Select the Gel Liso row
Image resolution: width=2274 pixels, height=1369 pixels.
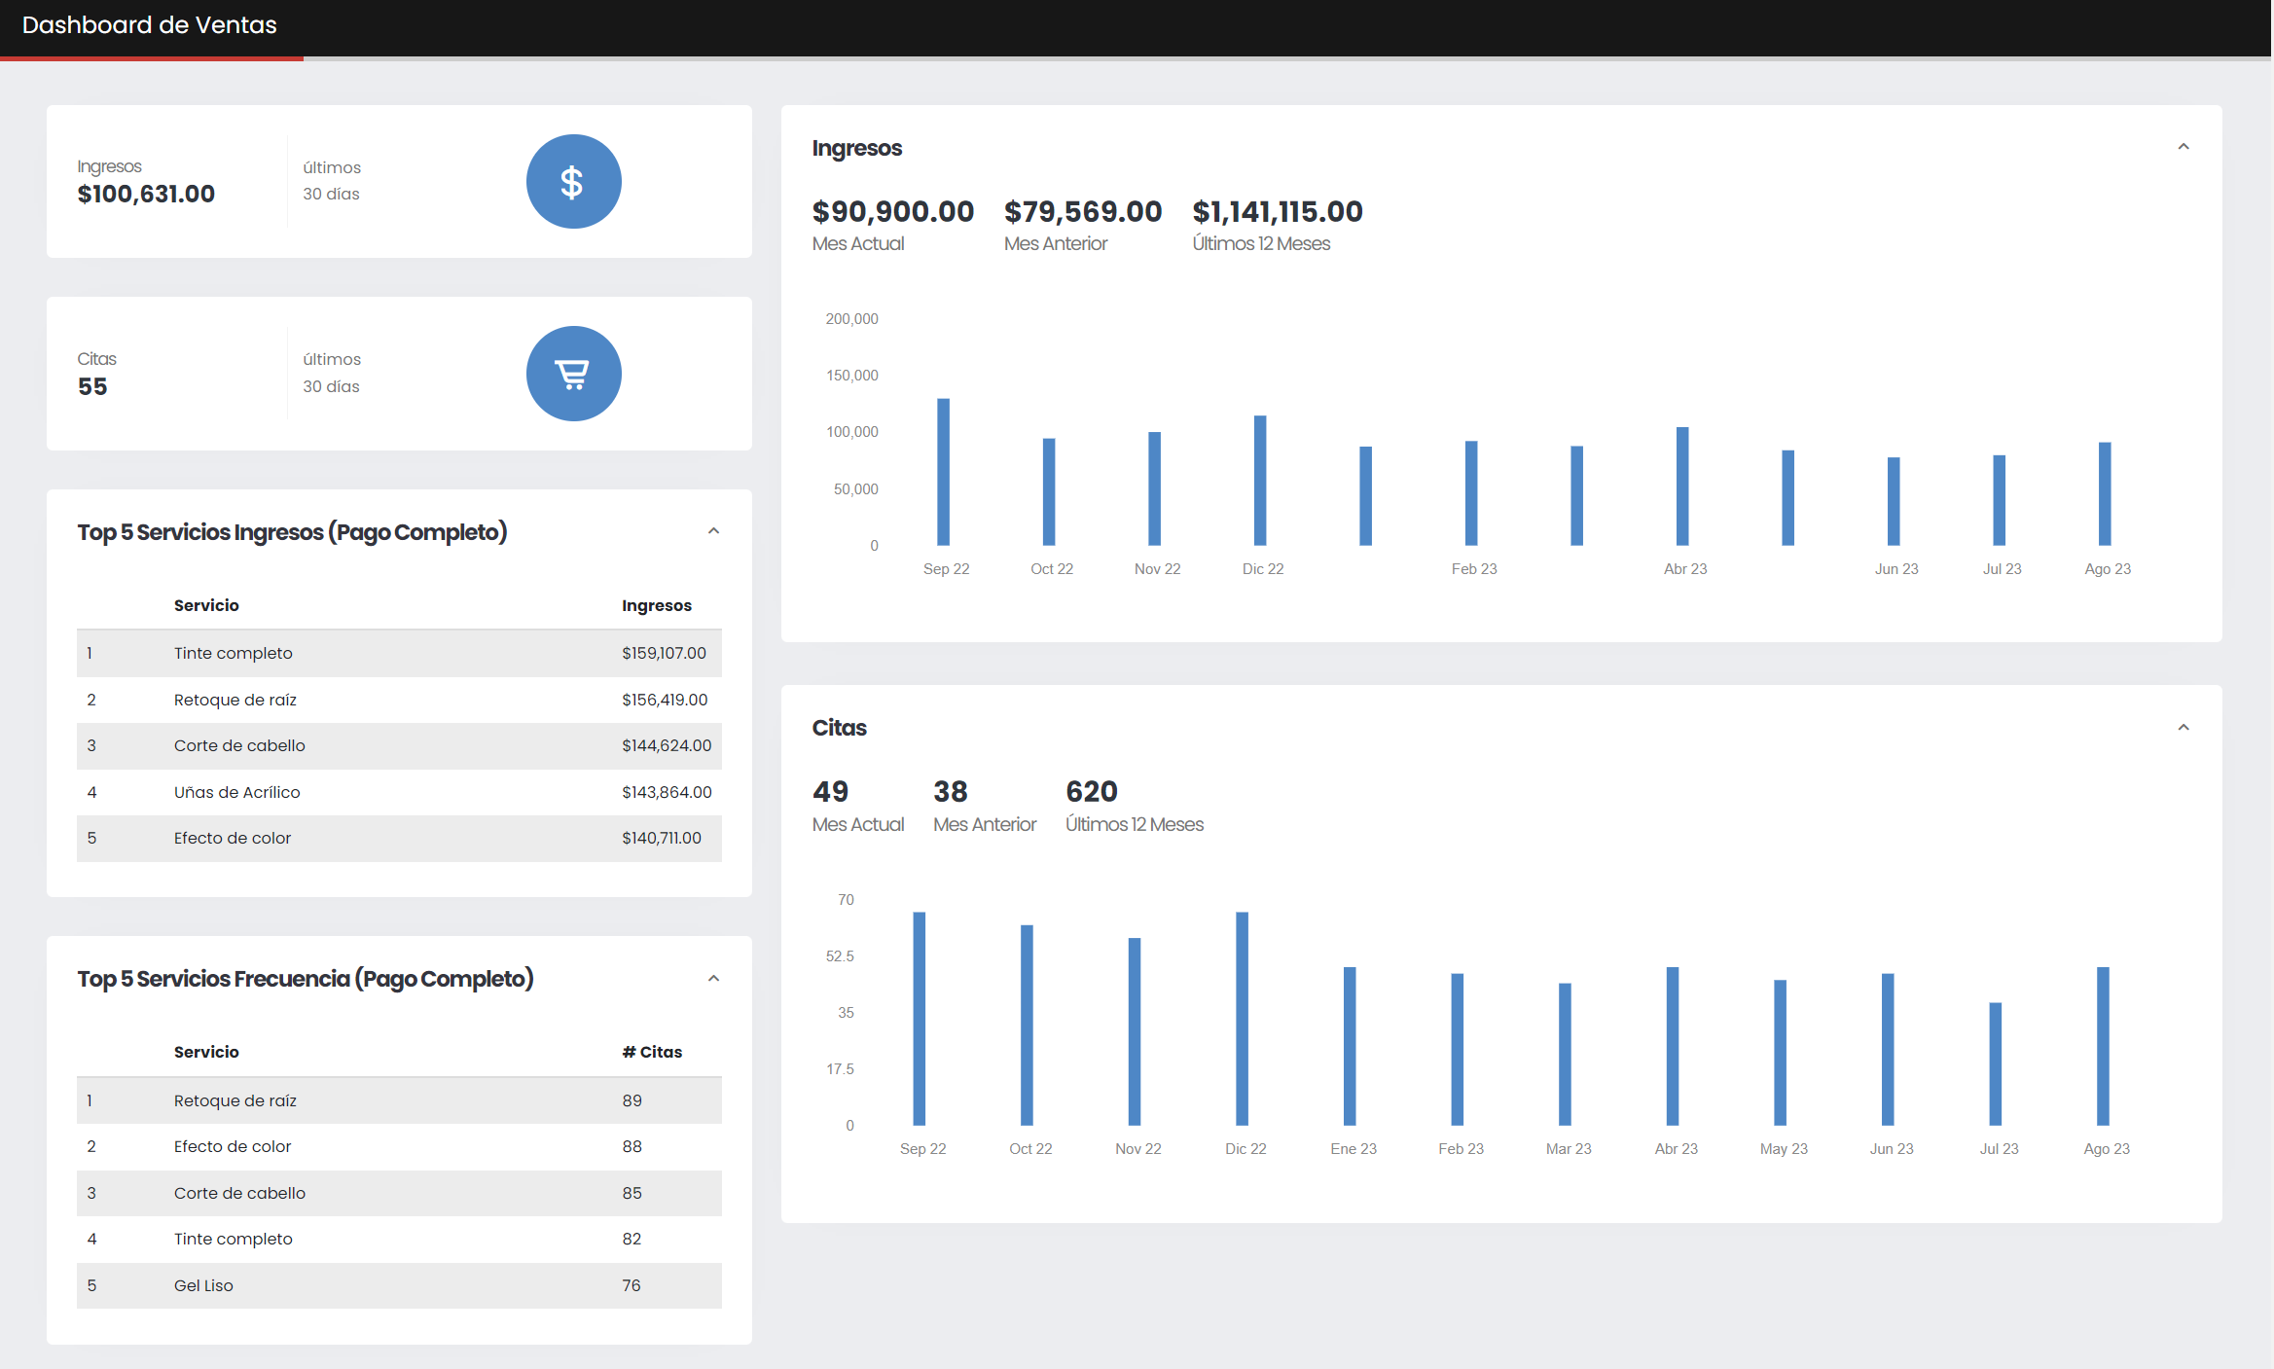pyautogui.click(x=399, y=1285)
